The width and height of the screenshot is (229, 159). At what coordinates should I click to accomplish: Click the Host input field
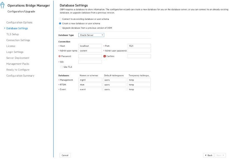tap(90, 46)
